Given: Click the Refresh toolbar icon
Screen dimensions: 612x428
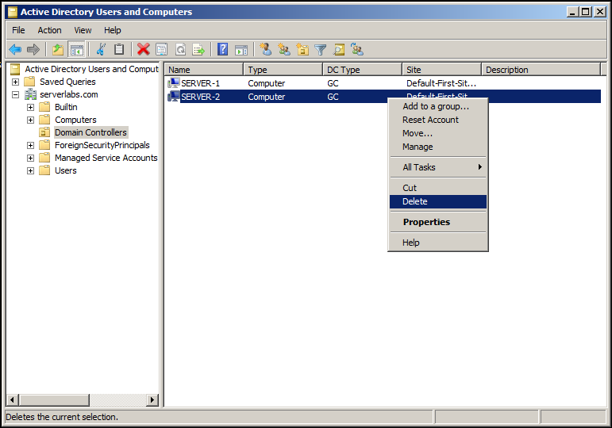Looking at the screenshot, I should pos(180,49).
